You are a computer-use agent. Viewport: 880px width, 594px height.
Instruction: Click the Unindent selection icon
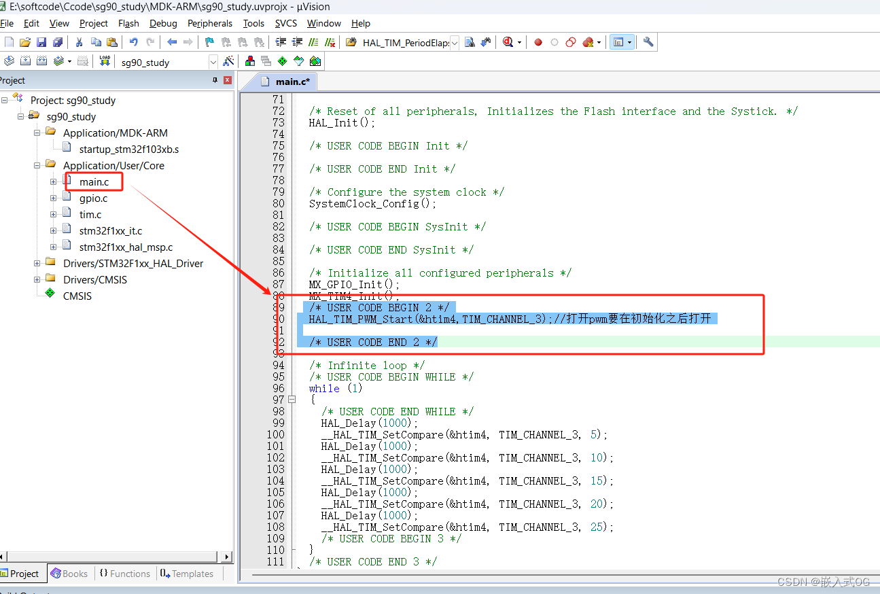click(297, 42)
